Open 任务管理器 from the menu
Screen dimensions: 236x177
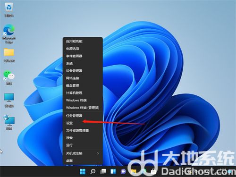(x=83, y=116)
